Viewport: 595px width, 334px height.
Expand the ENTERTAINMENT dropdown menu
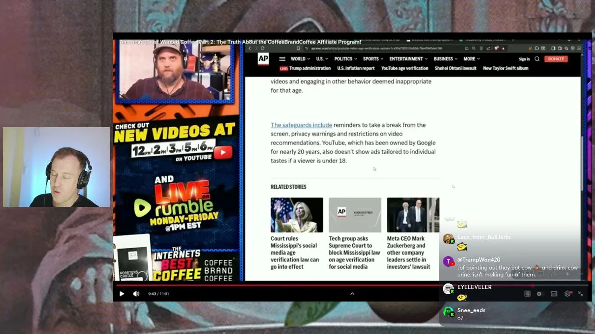point(408,59)
